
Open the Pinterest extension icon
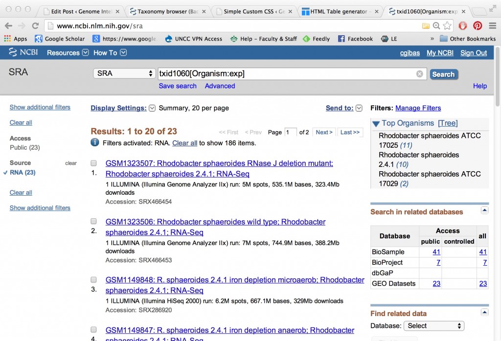click(477, 26)
